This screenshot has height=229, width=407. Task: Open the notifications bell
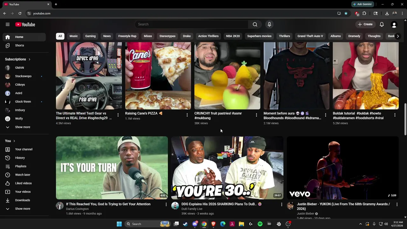coord(382,24)
